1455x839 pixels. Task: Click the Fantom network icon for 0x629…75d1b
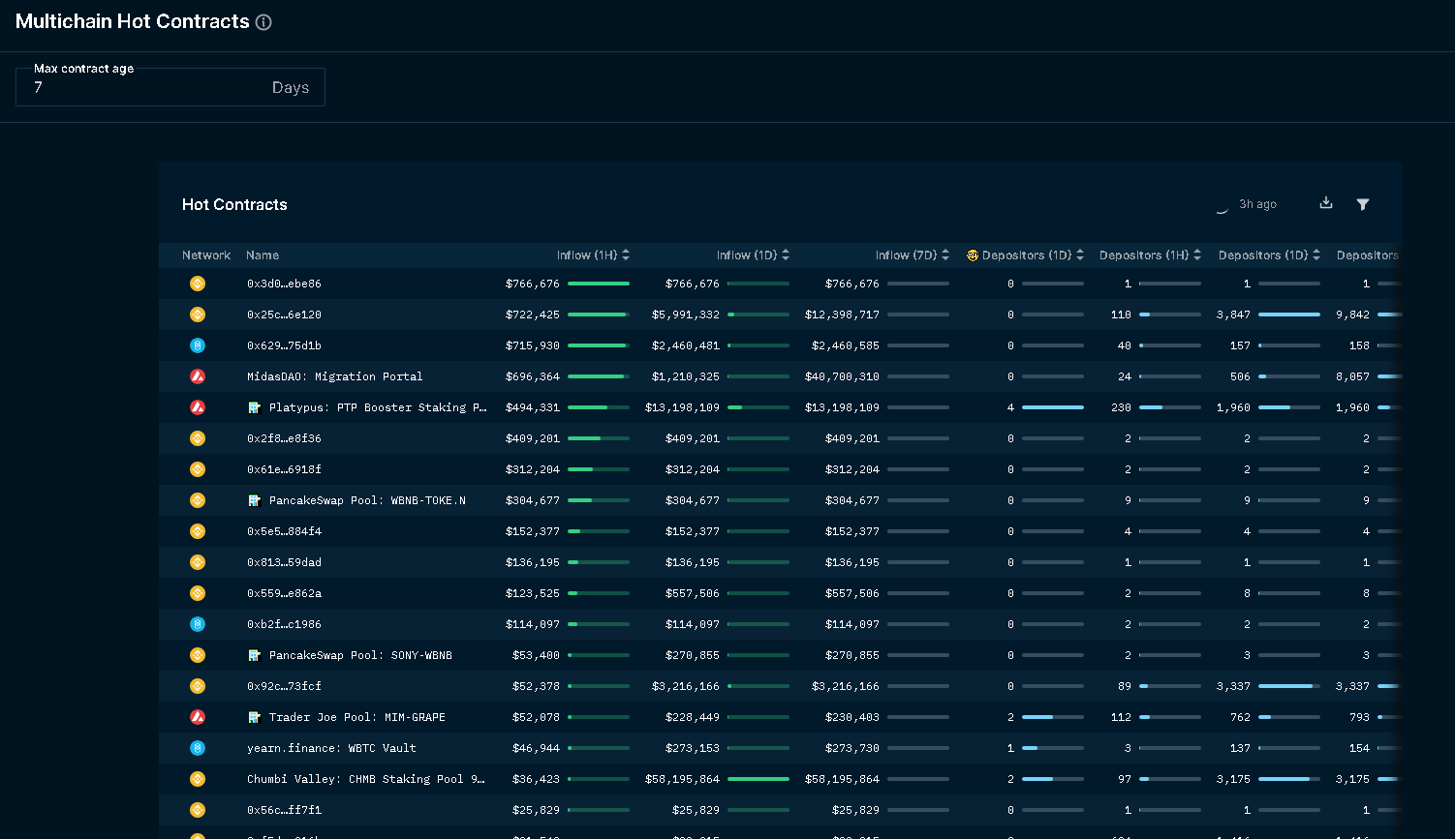pos(198,345)
